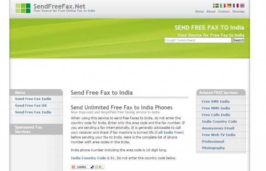Choose the German flag icon
Screen dimensions: 266x171
[x=229, y=6]
